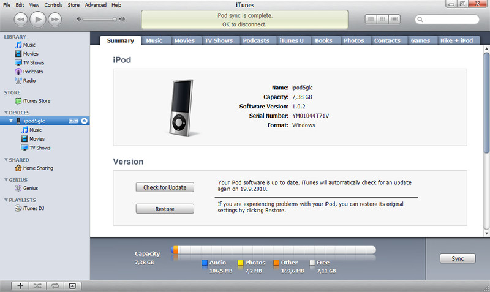
Task: Toggle shuffle mode
Action: point(37,286)
